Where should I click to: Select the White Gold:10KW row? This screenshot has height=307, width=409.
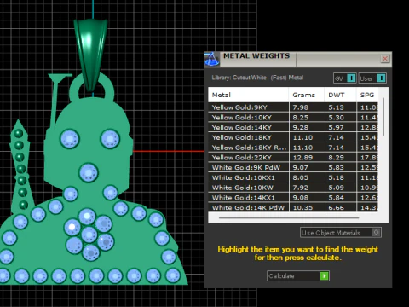click(293, 188)
